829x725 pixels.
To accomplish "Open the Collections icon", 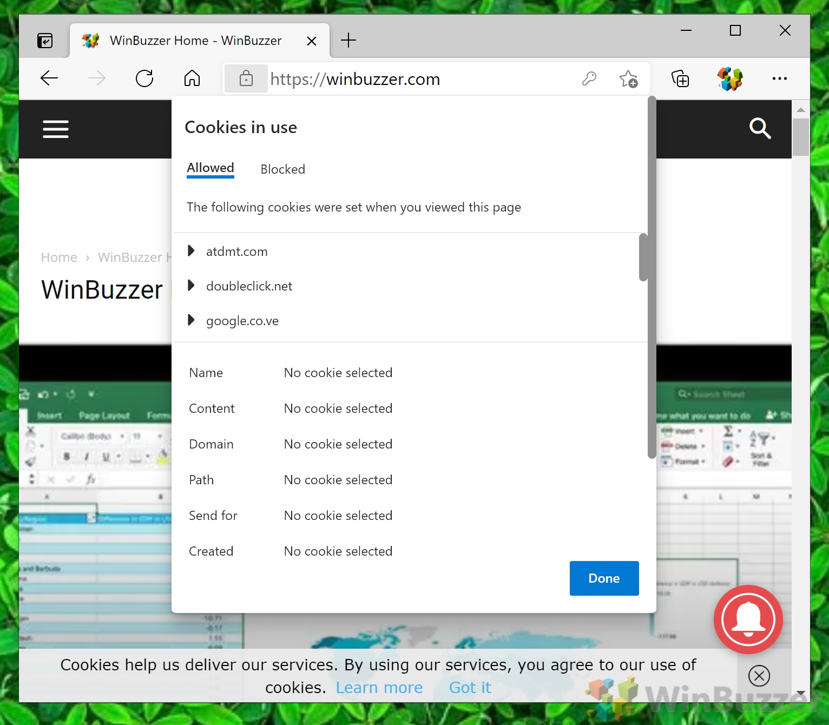I will click(x=680, y=79).
